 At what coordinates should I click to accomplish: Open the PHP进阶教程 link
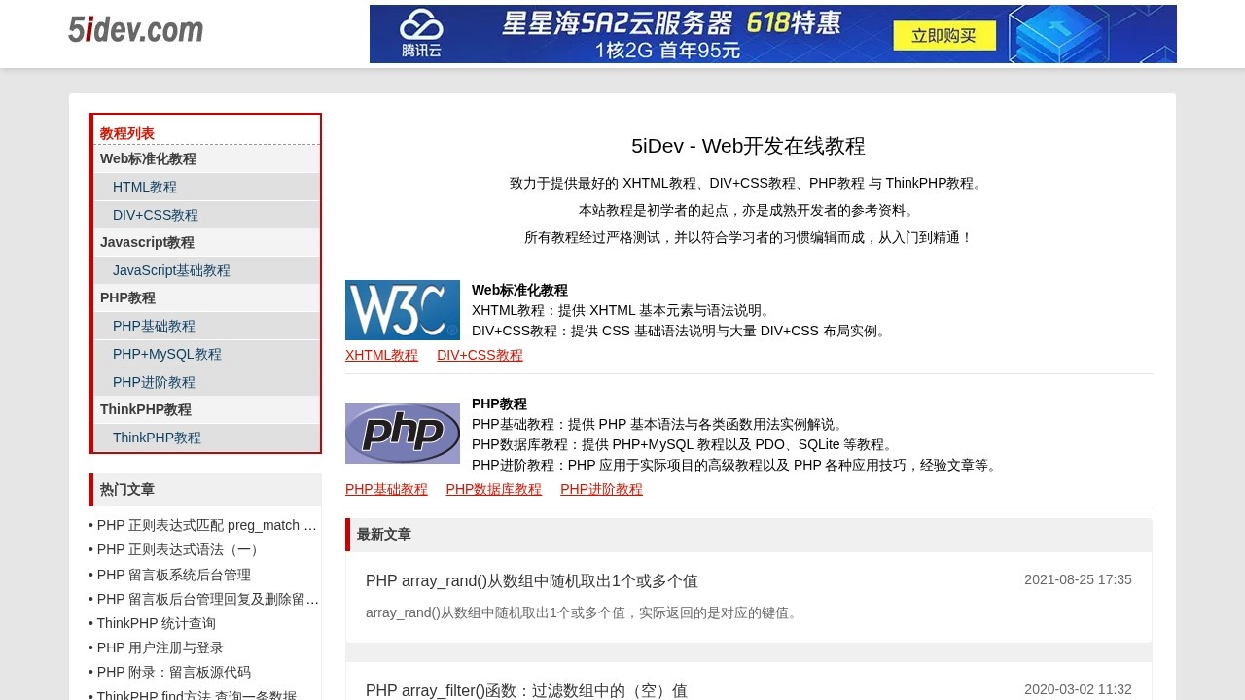point(600,489)
